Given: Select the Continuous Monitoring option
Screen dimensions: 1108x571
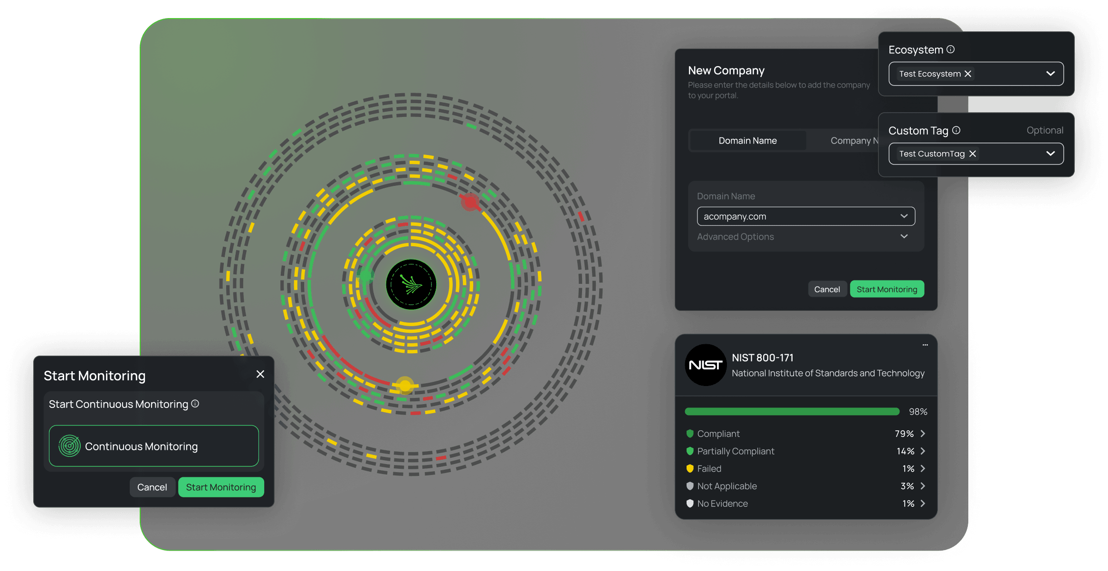Looking at the screenshot, I should pyautogui.click(x=153, y=446).
